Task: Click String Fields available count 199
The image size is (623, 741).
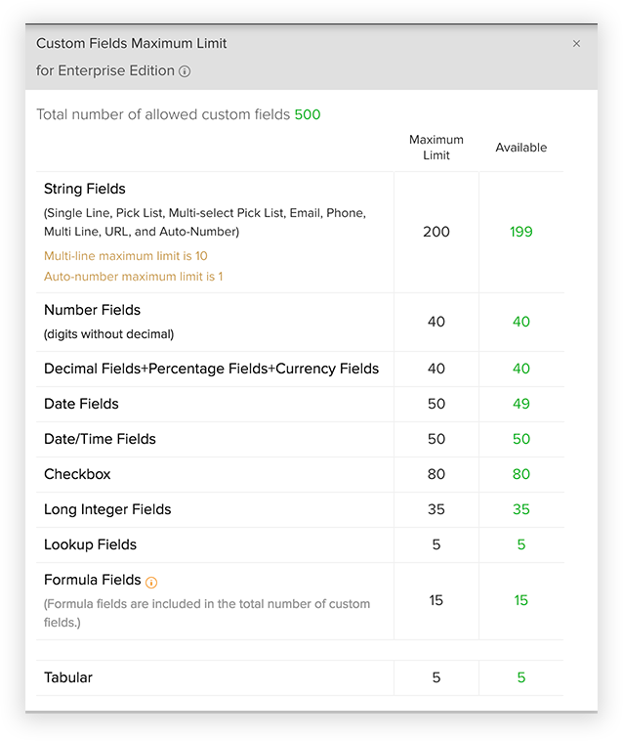Action: 520,232
